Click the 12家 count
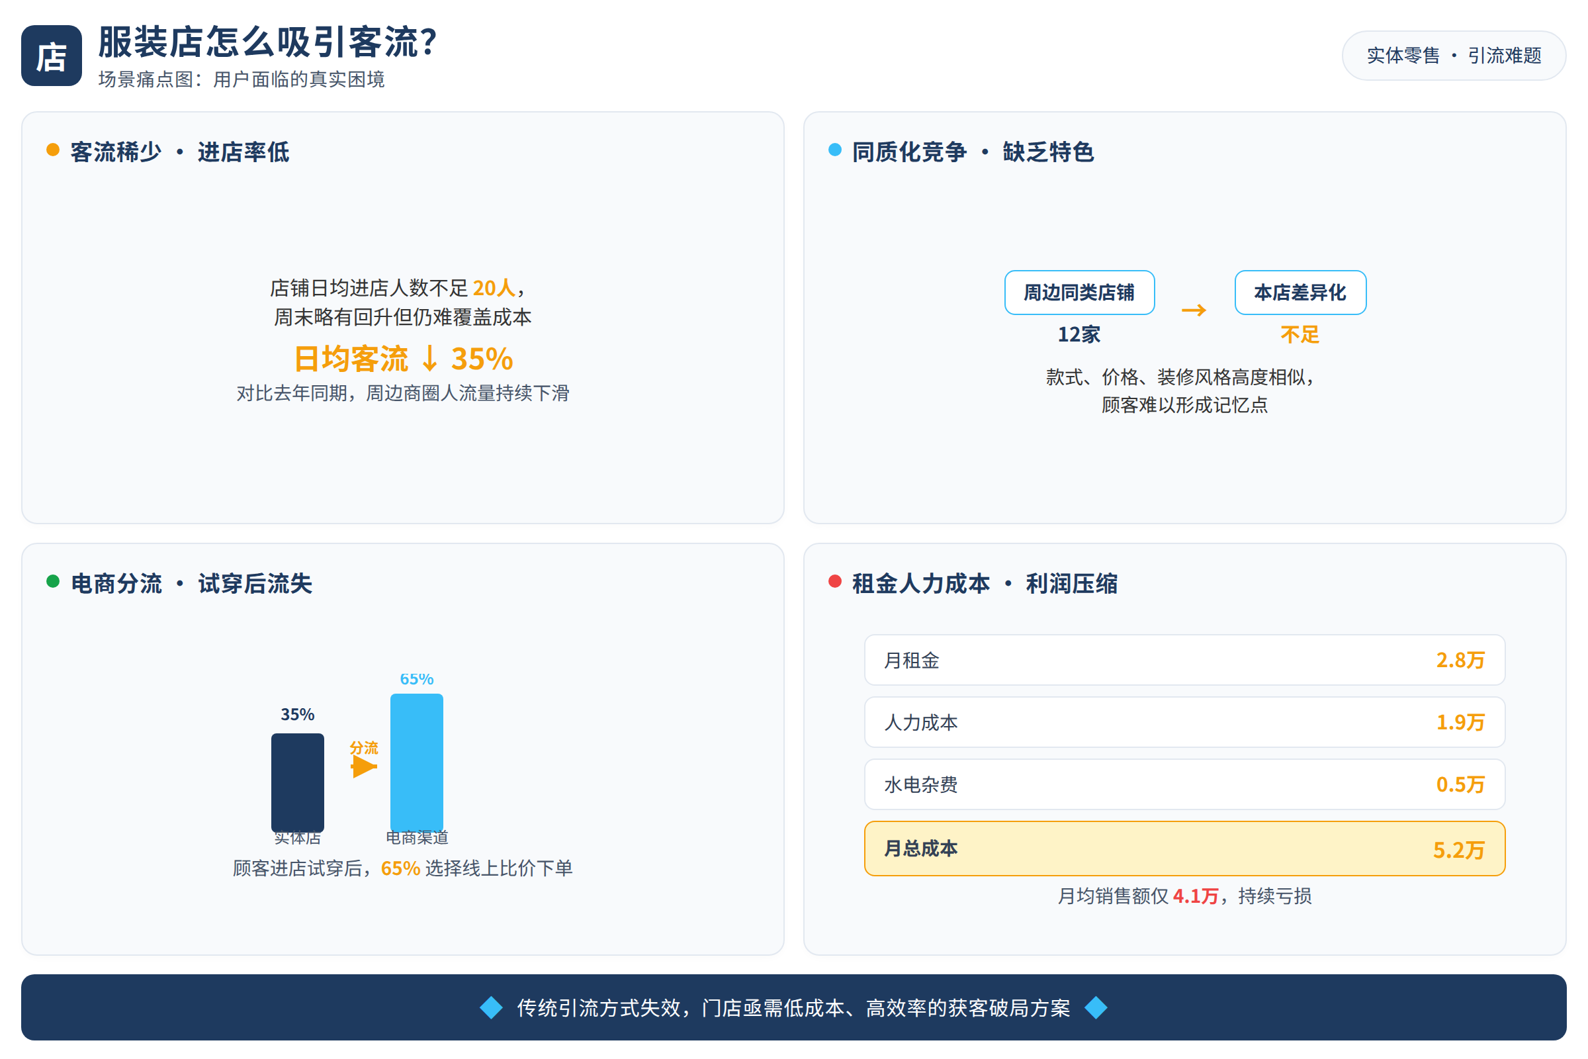The width and height of the screenshot is (1588, 1059). click(1079, 334)
